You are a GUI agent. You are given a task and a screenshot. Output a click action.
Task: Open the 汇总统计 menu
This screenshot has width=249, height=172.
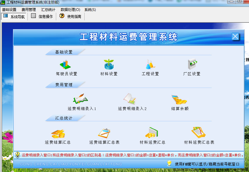click(48, 10)
